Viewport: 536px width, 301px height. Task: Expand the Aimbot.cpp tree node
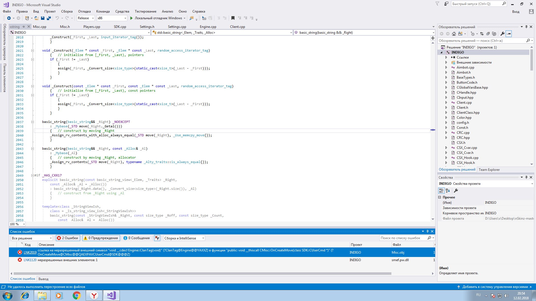(x=446, y=67)
